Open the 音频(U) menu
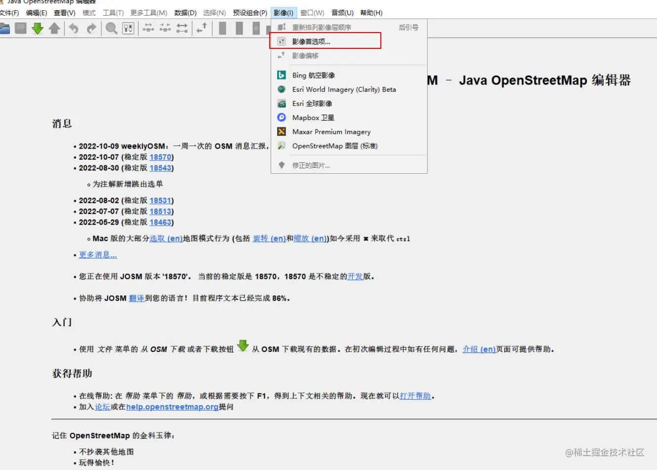The width and height of the screenshot is (657, 470). coord(342,13)
